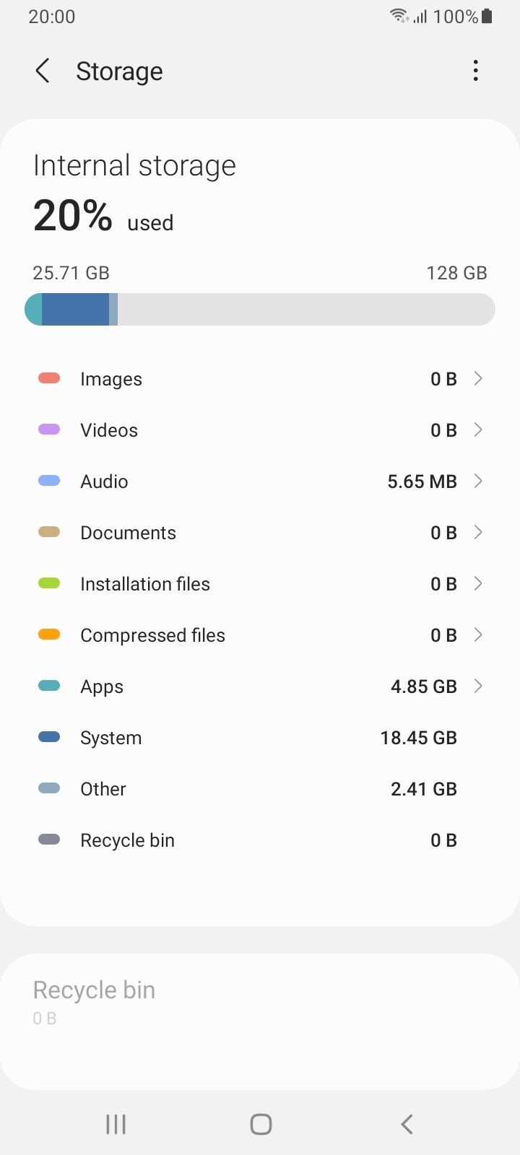Image resolution: width=520 pixels, height=1155 pixels.
Task: Tap the System 18.45 GB row
Action: coord(260,738)
